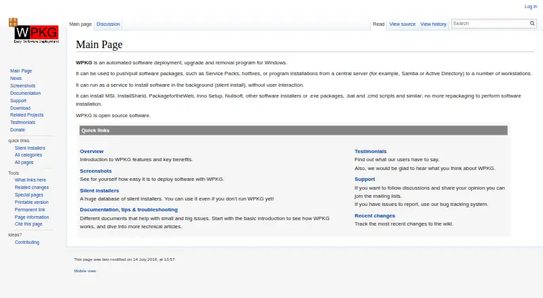Open Cite this page link
Image resolution: width=543 pixels, height=298 pixels.
point(29,224)
